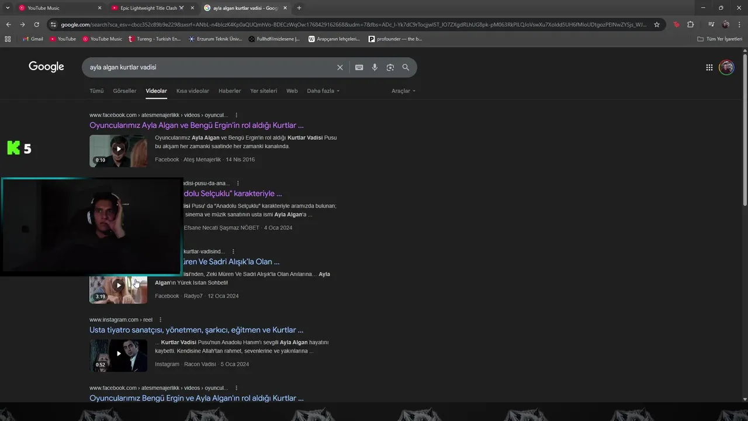748x421 pixels.
Task: Switch to the Haberler search tab
Action: point(230,91)
